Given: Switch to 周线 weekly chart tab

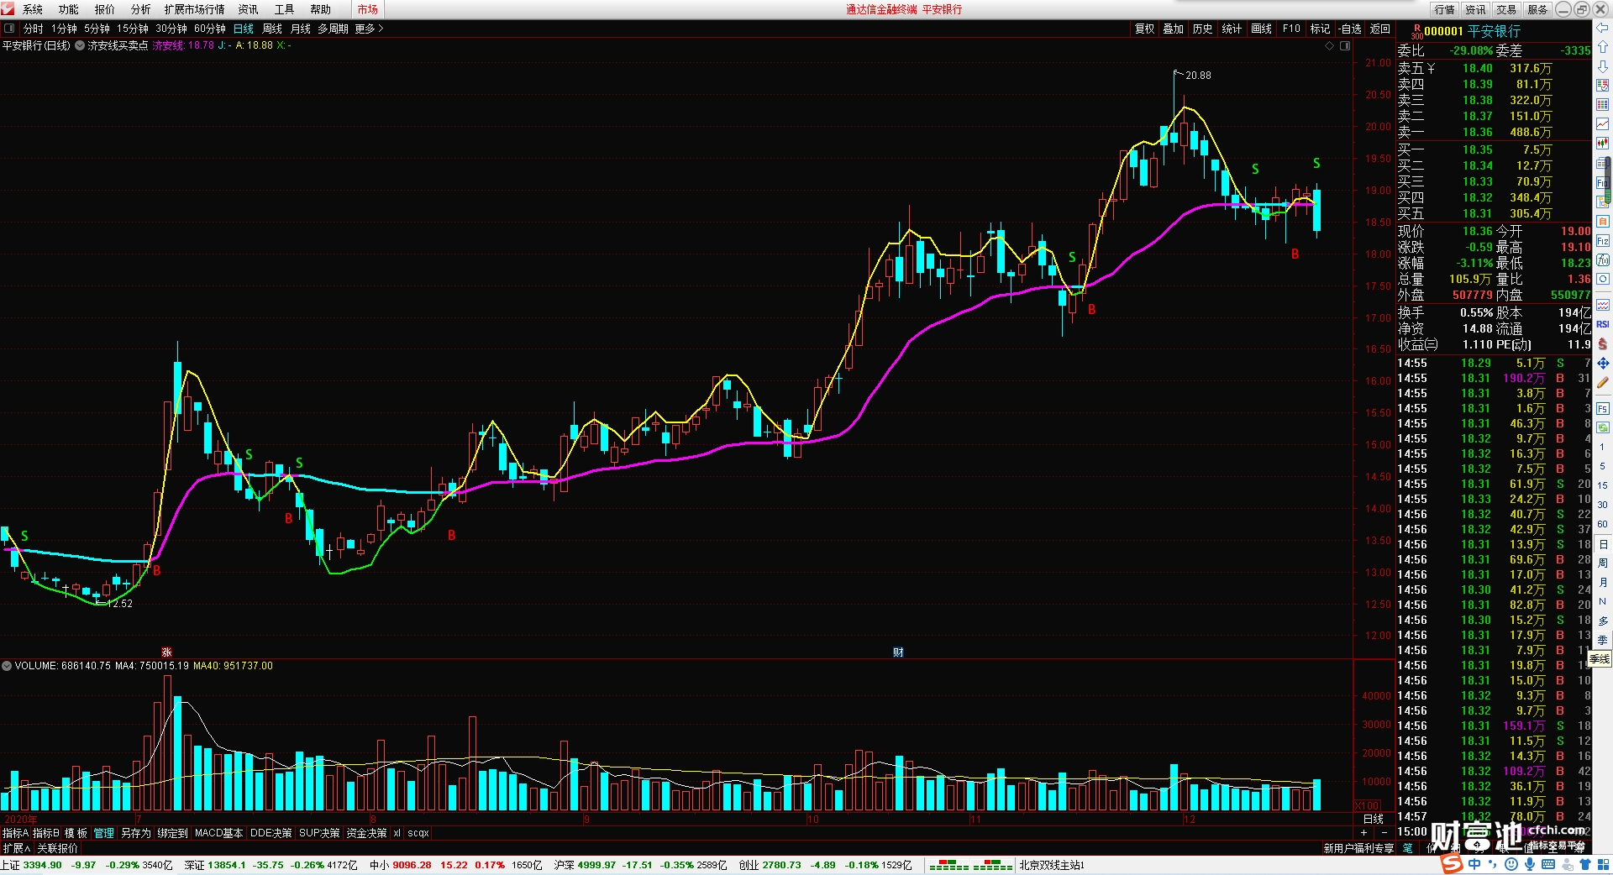Looking at the screenshot, I should click(x=272, y=29).
